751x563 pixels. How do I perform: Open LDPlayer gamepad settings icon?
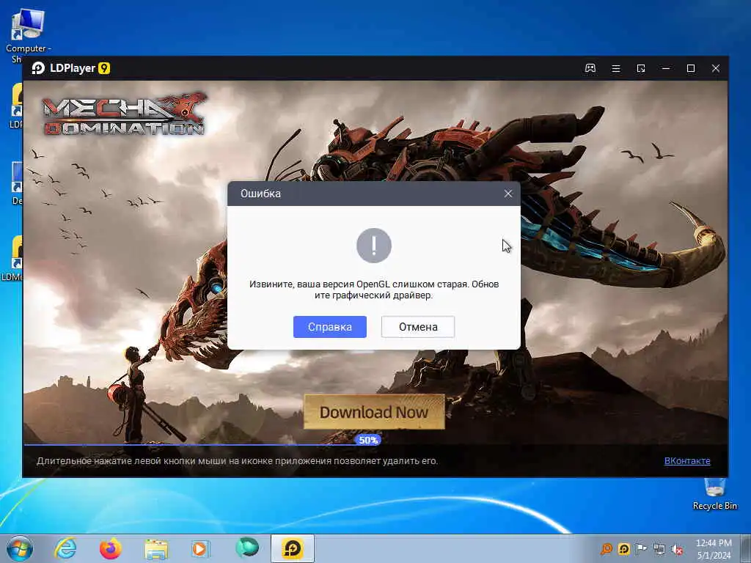590,68
